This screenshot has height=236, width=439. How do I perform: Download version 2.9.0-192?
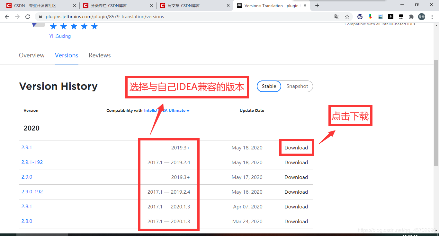coord(296,192)
